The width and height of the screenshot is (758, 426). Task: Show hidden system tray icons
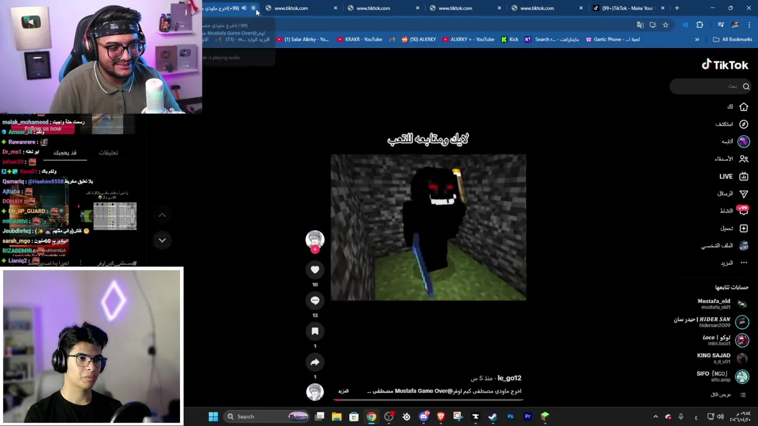pyautogui.click(x=656, y=417)
